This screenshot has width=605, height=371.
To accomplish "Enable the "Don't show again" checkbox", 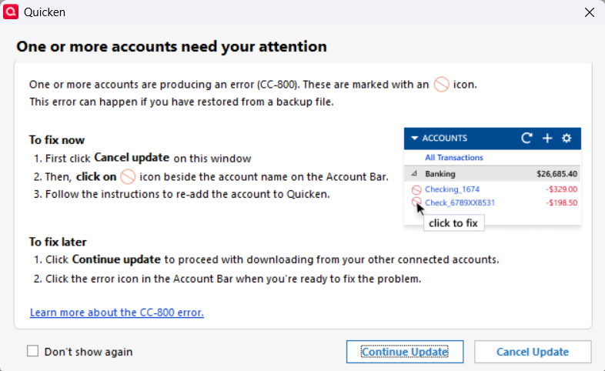I will pos(32,352).
